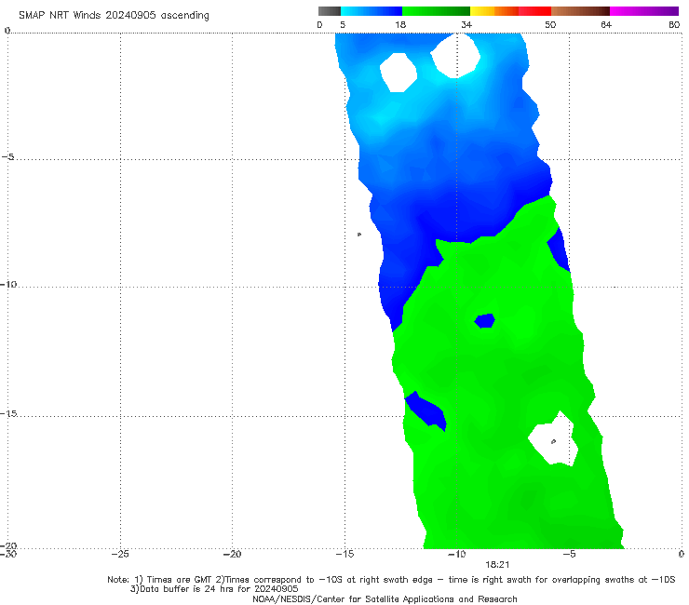Click the tiny island mark west of the swath
The height and width of the screenshot is (605, 689).
(x=359, y=235)
